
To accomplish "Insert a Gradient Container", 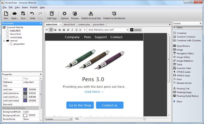I will pyautogui.click(x=184, y=37).
